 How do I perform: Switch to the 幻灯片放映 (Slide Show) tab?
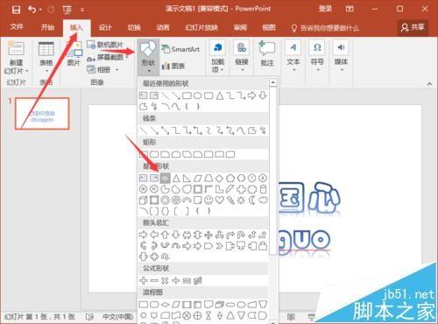(201, 27)
